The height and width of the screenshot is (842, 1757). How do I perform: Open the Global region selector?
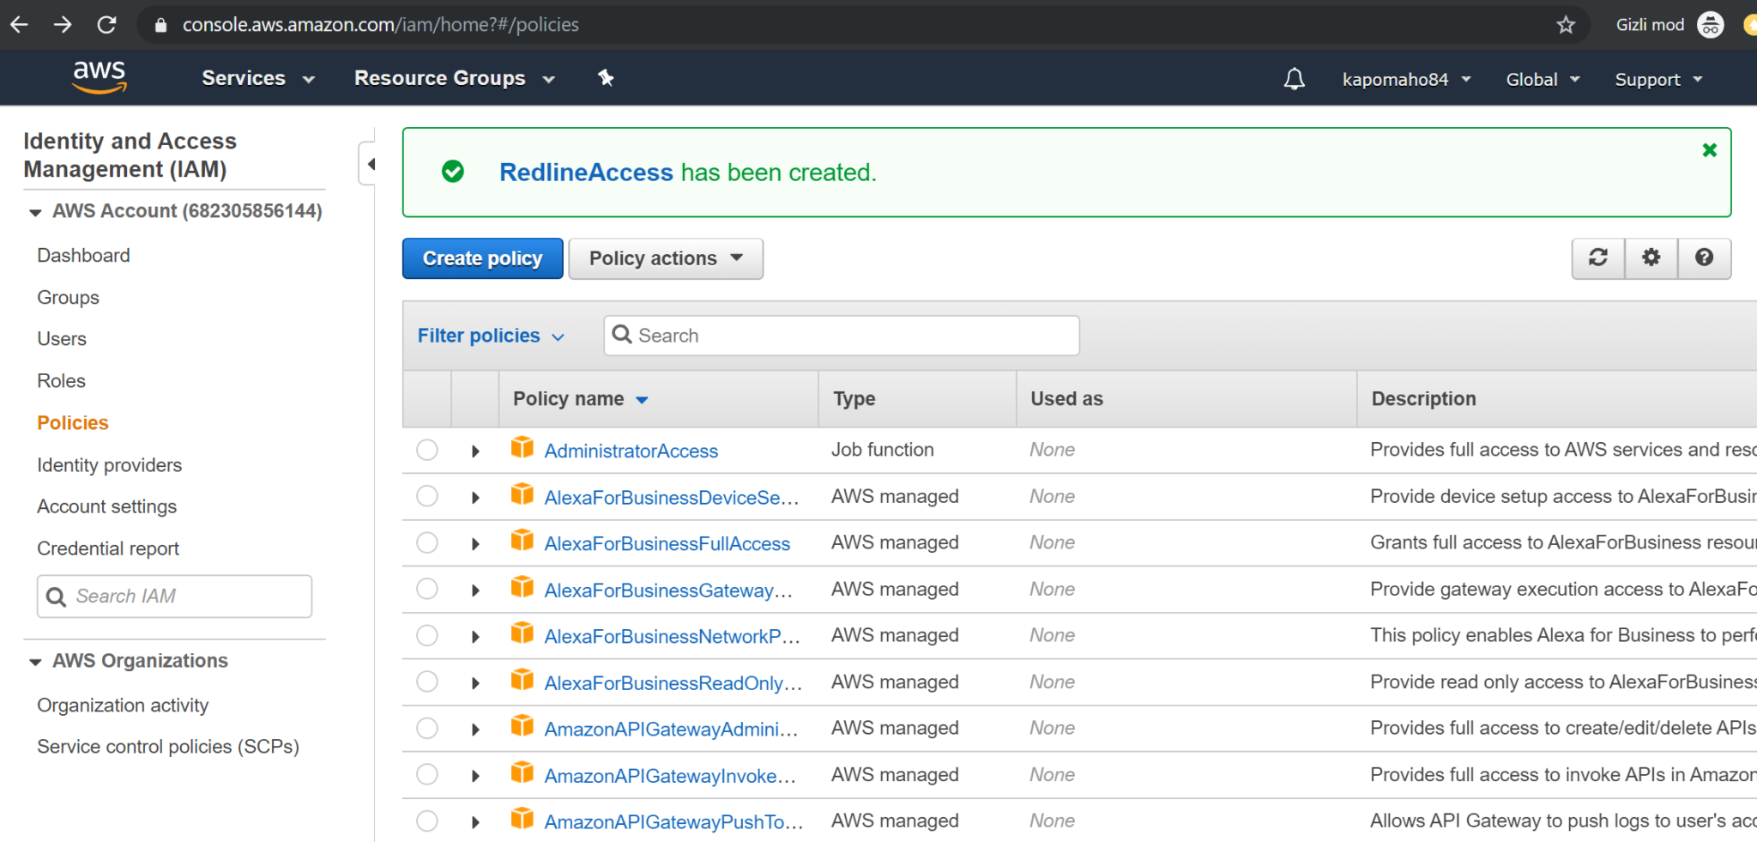click(x=1543, y=79)
